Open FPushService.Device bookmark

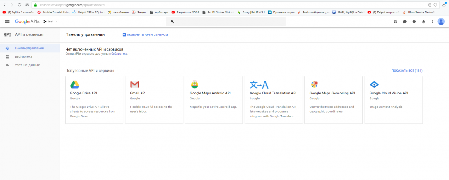pyautogui.click(x=418, y=12)
